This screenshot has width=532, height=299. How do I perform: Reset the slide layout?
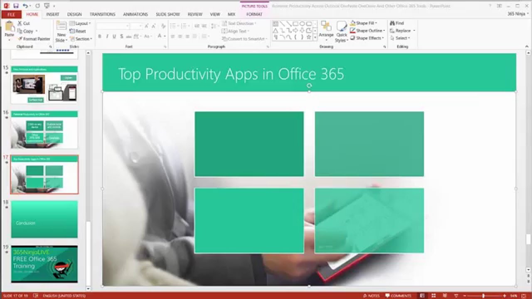(x=78, y=31)
